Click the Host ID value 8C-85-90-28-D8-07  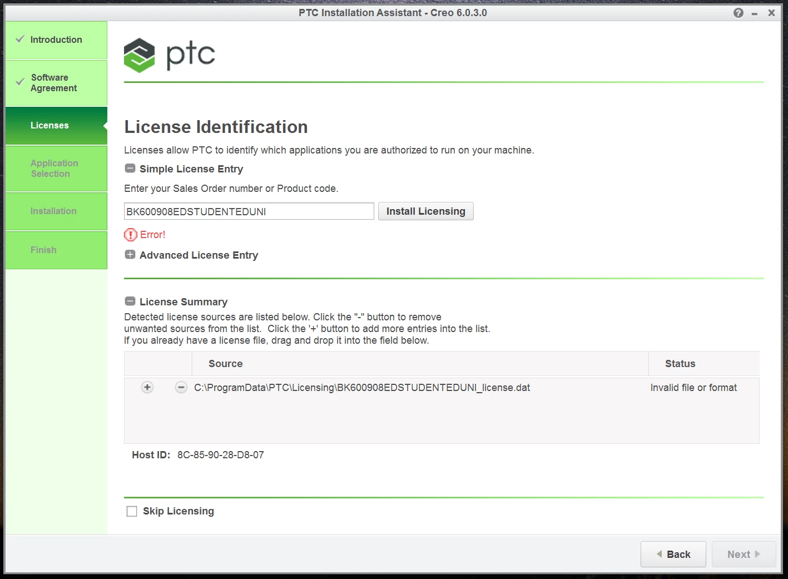pyautogui.click(x=221, y=455)
